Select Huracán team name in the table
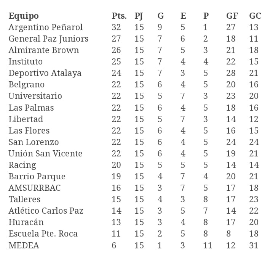270x264 pixels. tap(26, 222)
